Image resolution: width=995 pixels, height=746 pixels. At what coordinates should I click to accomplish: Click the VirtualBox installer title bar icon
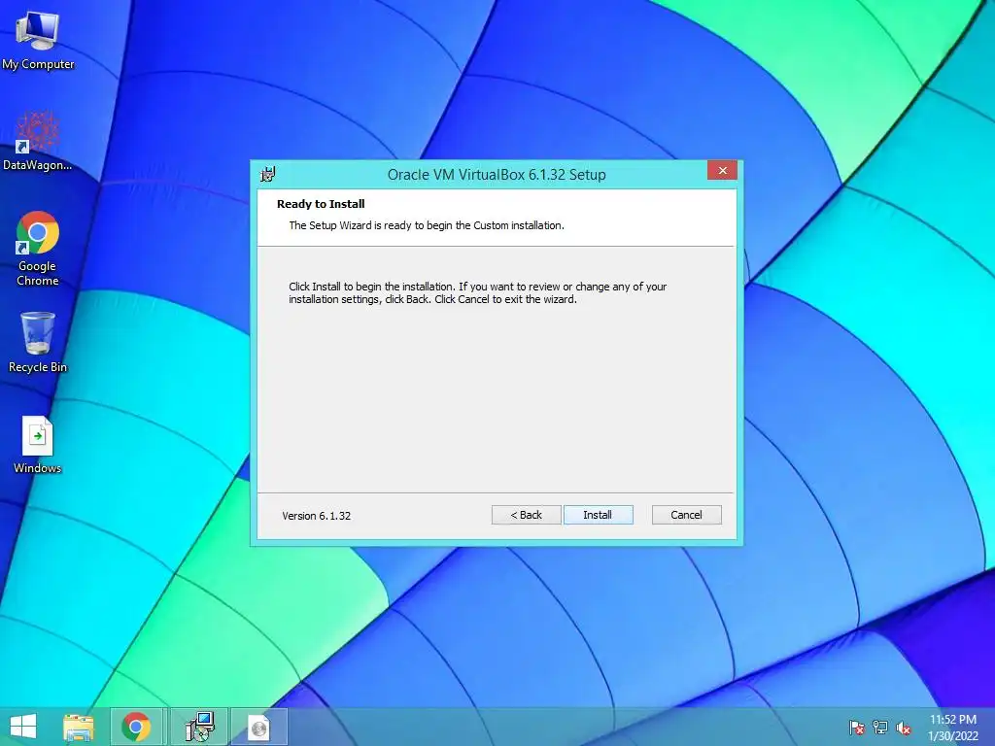click(268, 174)
